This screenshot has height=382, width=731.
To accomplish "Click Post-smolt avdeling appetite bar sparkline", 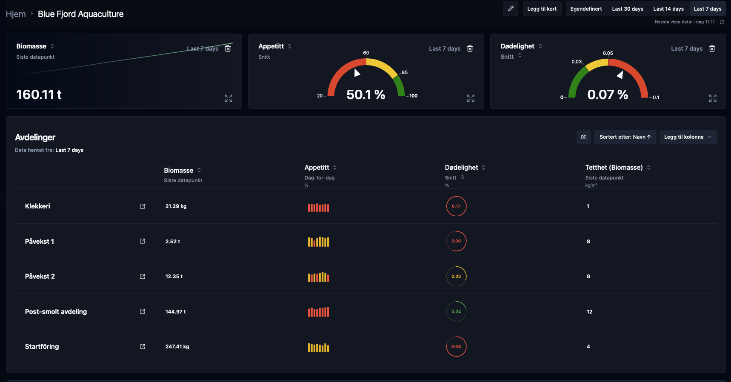I will (318, 312).
